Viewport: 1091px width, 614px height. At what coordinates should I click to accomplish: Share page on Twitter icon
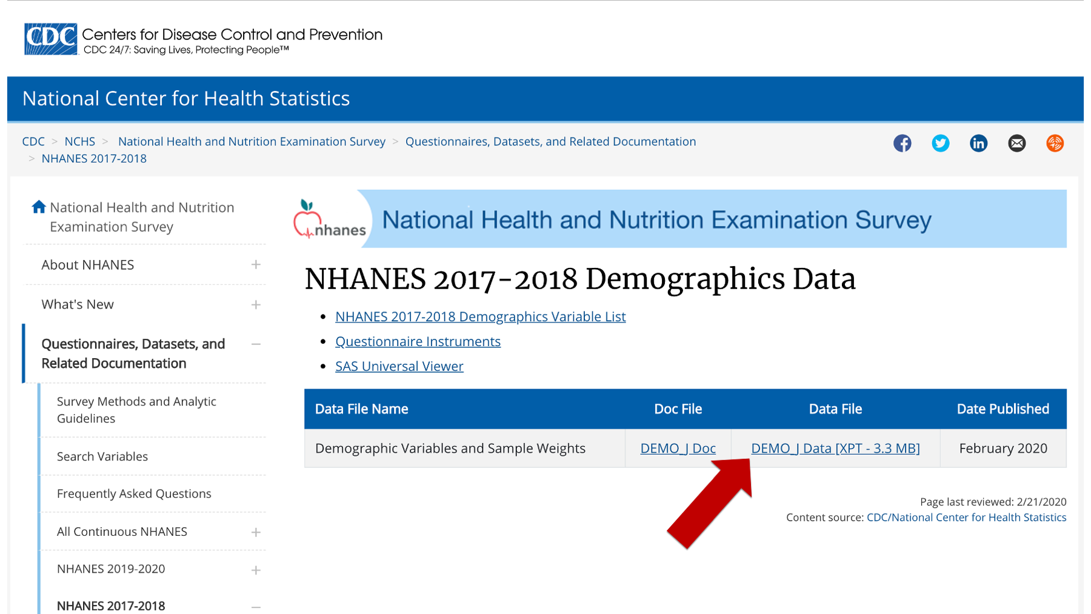point(940,144)
